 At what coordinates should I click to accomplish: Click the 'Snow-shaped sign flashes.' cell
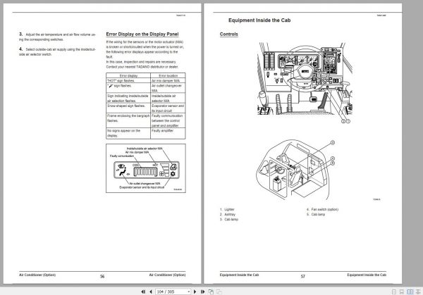click(x=128, y=108)
